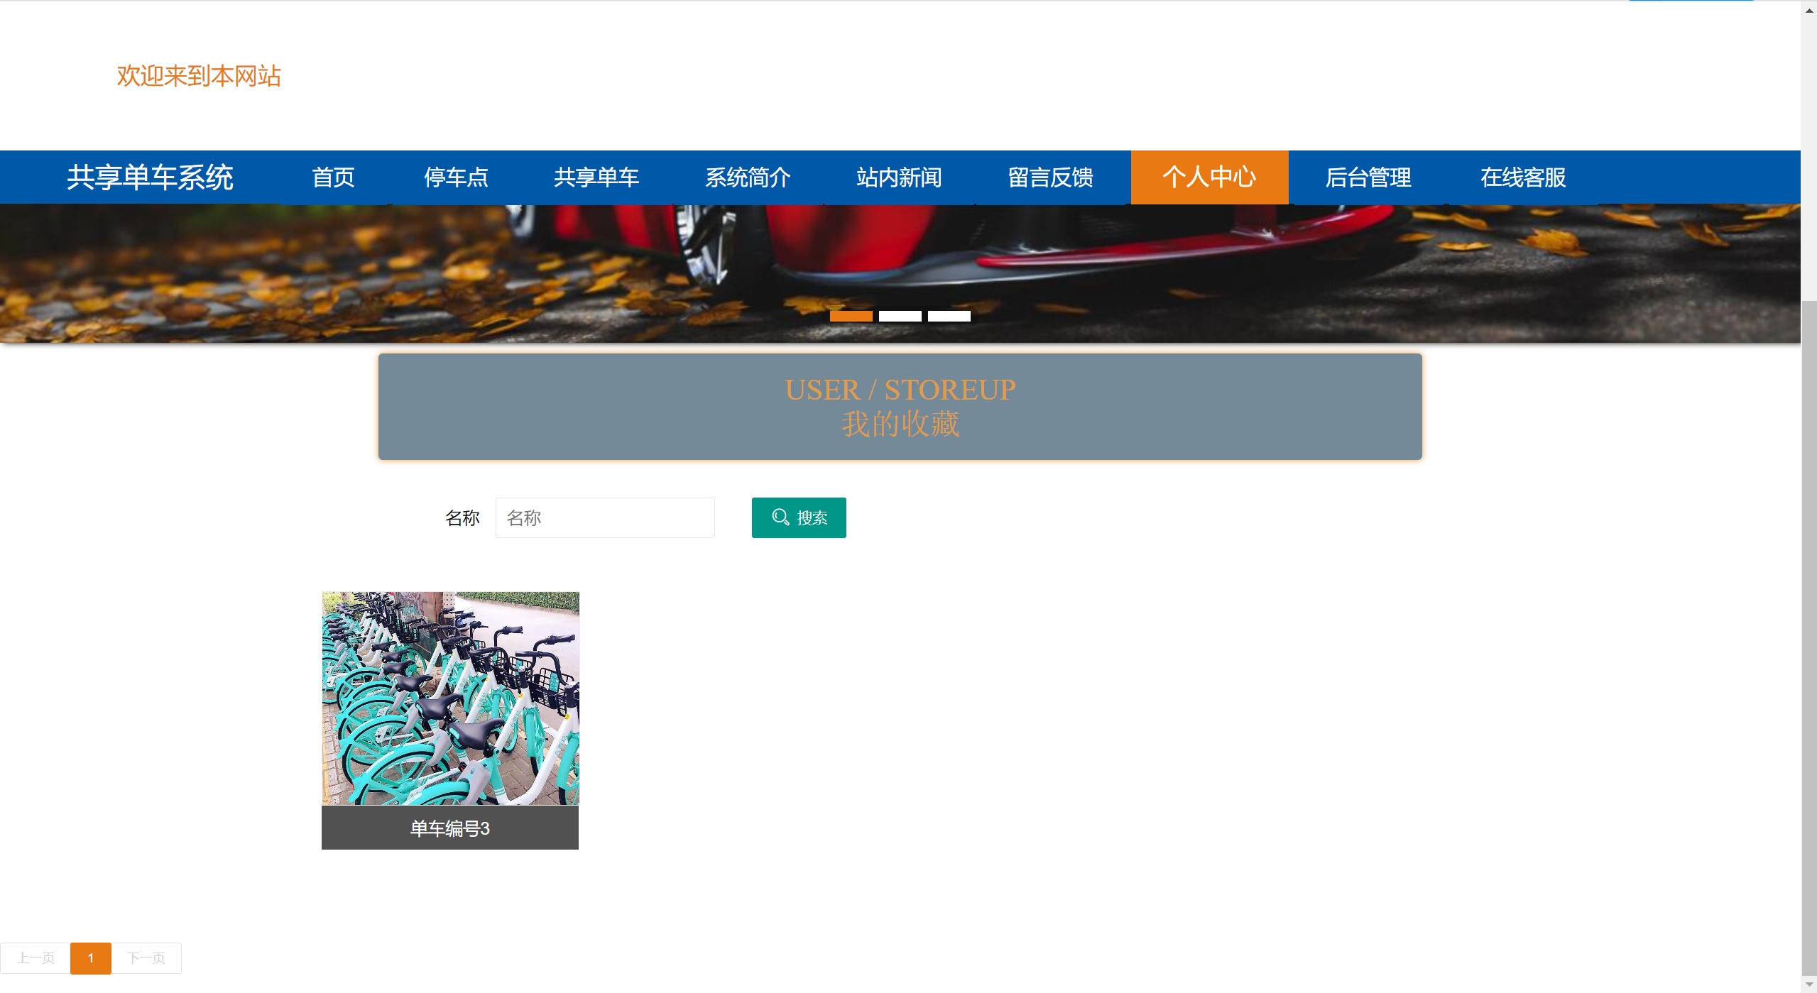The width and height of the screenshot is (1817, 993).
Task: Open 后台管理 from the navigation
Action: tap(1368, 177)
